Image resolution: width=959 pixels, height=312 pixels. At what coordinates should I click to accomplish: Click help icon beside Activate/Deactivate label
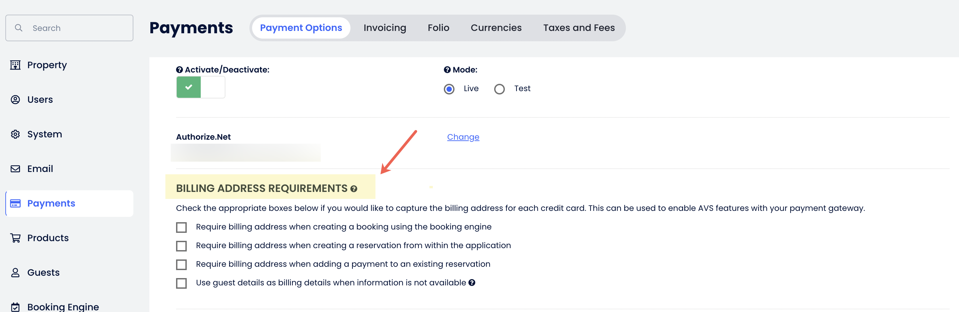(179, 70)
